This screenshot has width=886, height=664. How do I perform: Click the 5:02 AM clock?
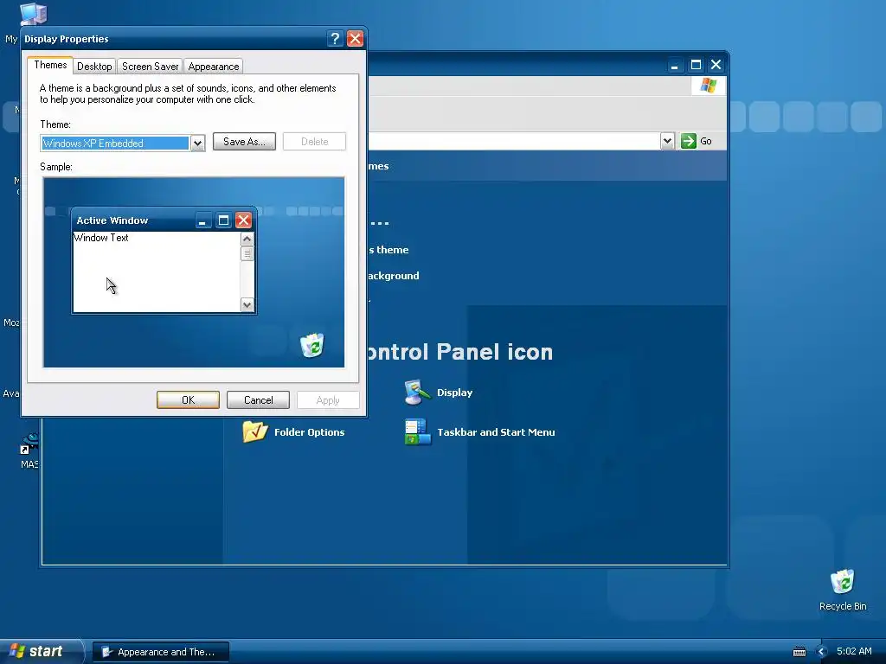tap(854, 652)
